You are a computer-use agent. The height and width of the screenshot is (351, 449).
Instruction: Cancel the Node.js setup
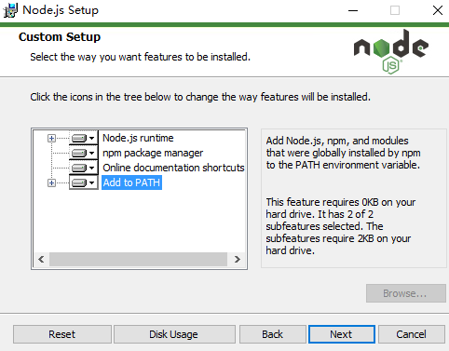coord(412,334)
